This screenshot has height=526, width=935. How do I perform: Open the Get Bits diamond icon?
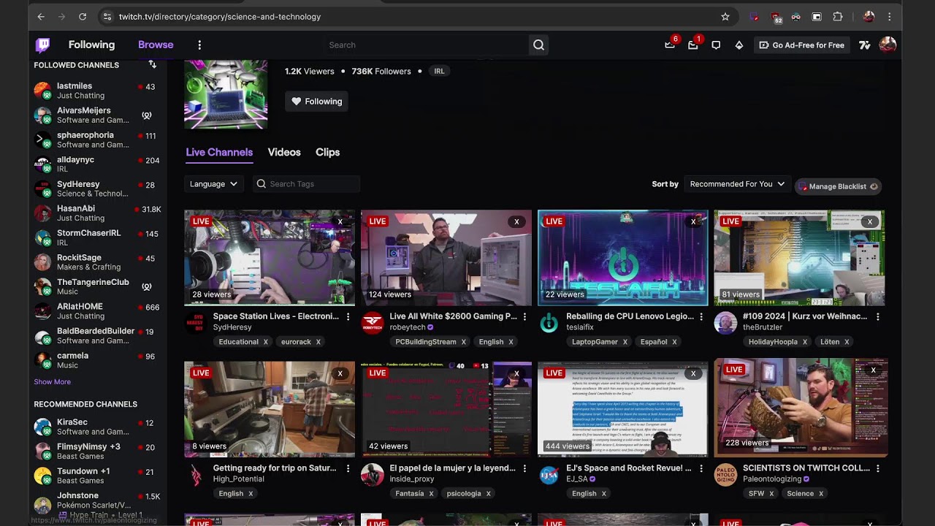739,45
